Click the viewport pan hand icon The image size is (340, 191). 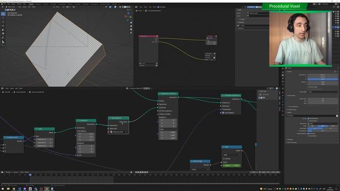click(x=131, y=26)
